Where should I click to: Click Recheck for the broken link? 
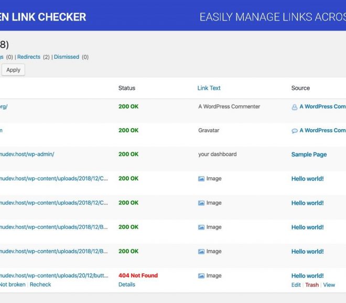pyautogui.click(x=40, y=285)
